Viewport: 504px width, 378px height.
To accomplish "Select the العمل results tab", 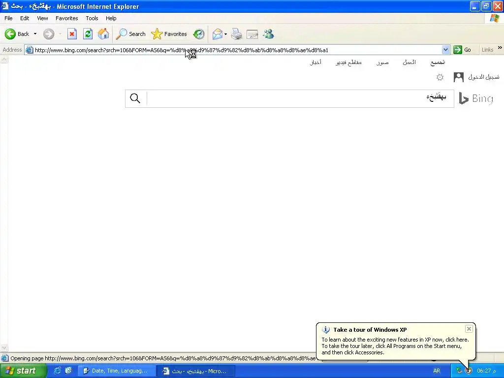I will (409, 63).
